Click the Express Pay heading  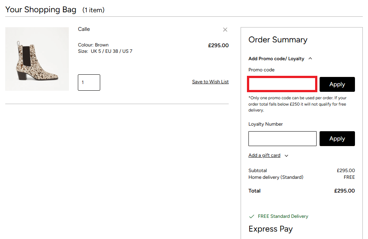(x=270, y=229)
